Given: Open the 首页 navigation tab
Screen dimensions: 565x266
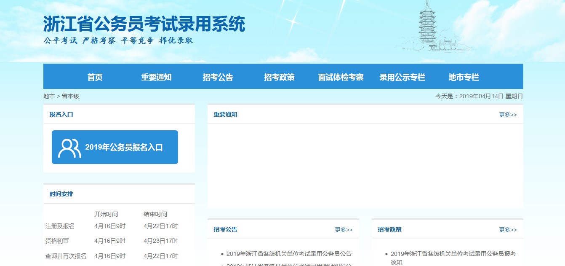Looking at the screenshot, I should 95,77.
